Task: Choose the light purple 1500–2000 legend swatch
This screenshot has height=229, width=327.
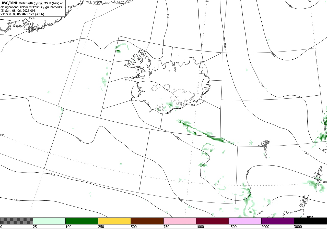Action: [x=245, y=221]
